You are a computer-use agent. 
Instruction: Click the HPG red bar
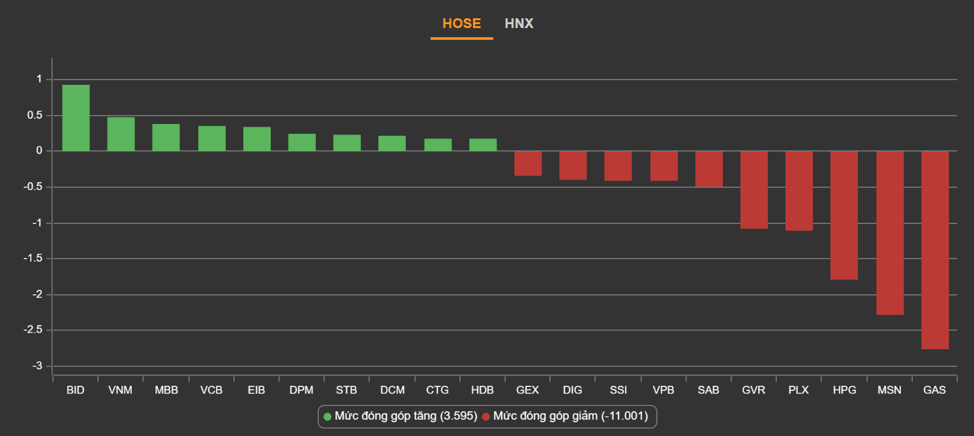[x=844, y=215]
